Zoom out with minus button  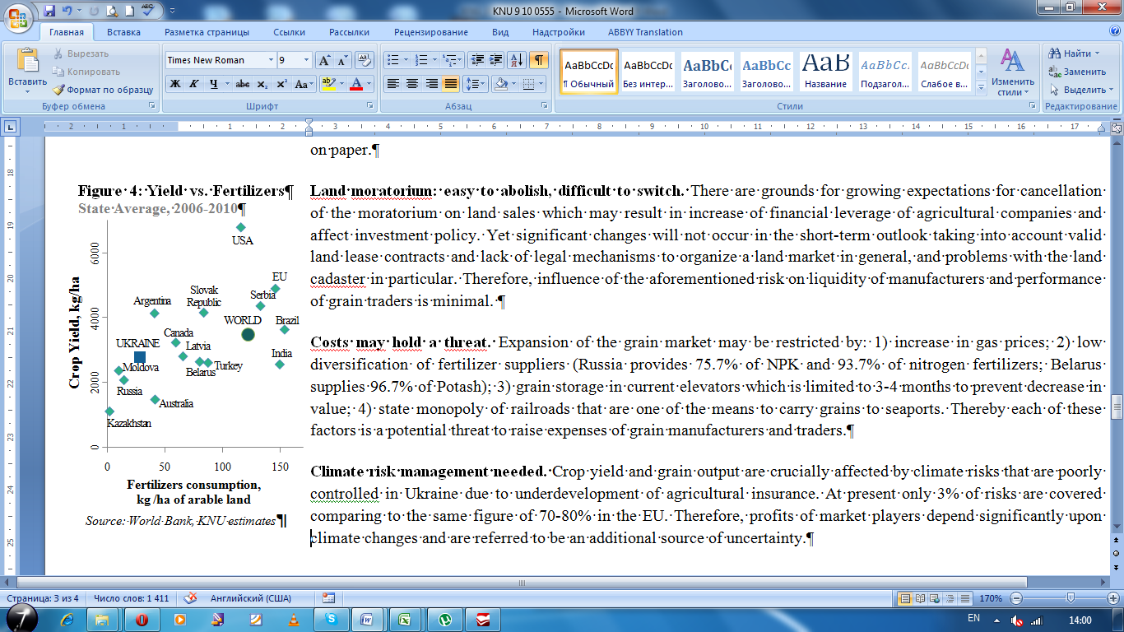click(1017, 598)
